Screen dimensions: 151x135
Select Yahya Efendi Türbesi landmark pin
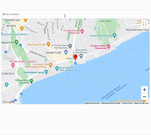click(115, 35)
